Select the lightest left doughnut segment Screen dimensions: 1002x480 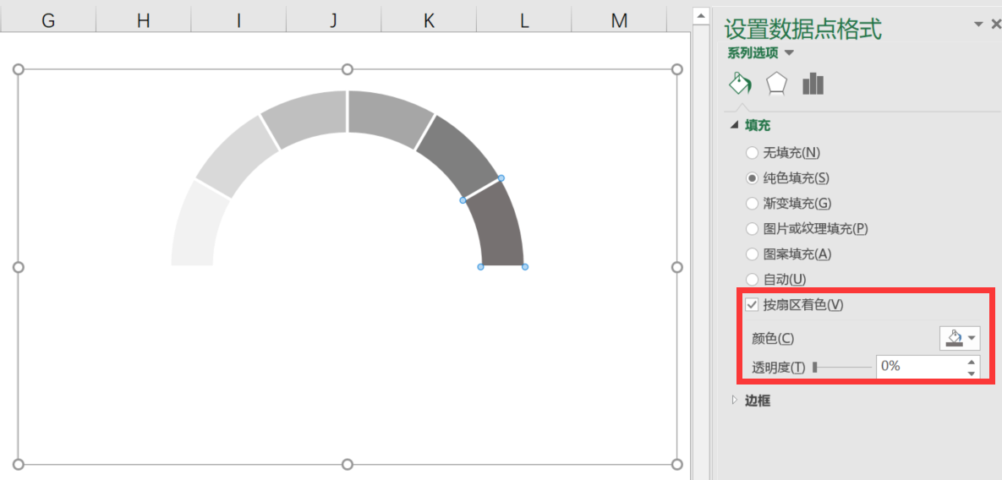pos(197,226)
